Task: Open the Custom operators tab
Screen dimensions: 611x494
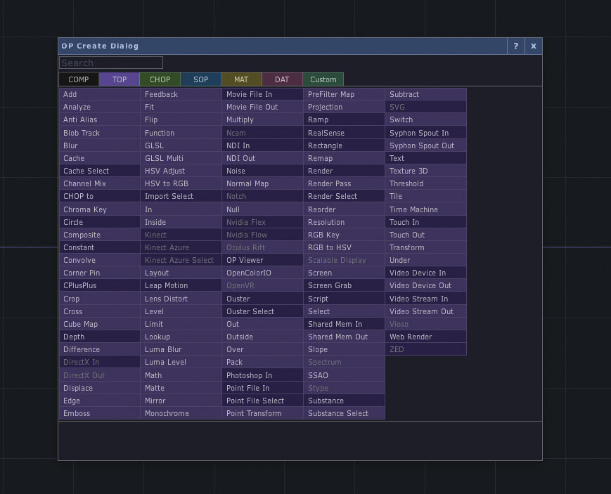Action: coord(323,79)
